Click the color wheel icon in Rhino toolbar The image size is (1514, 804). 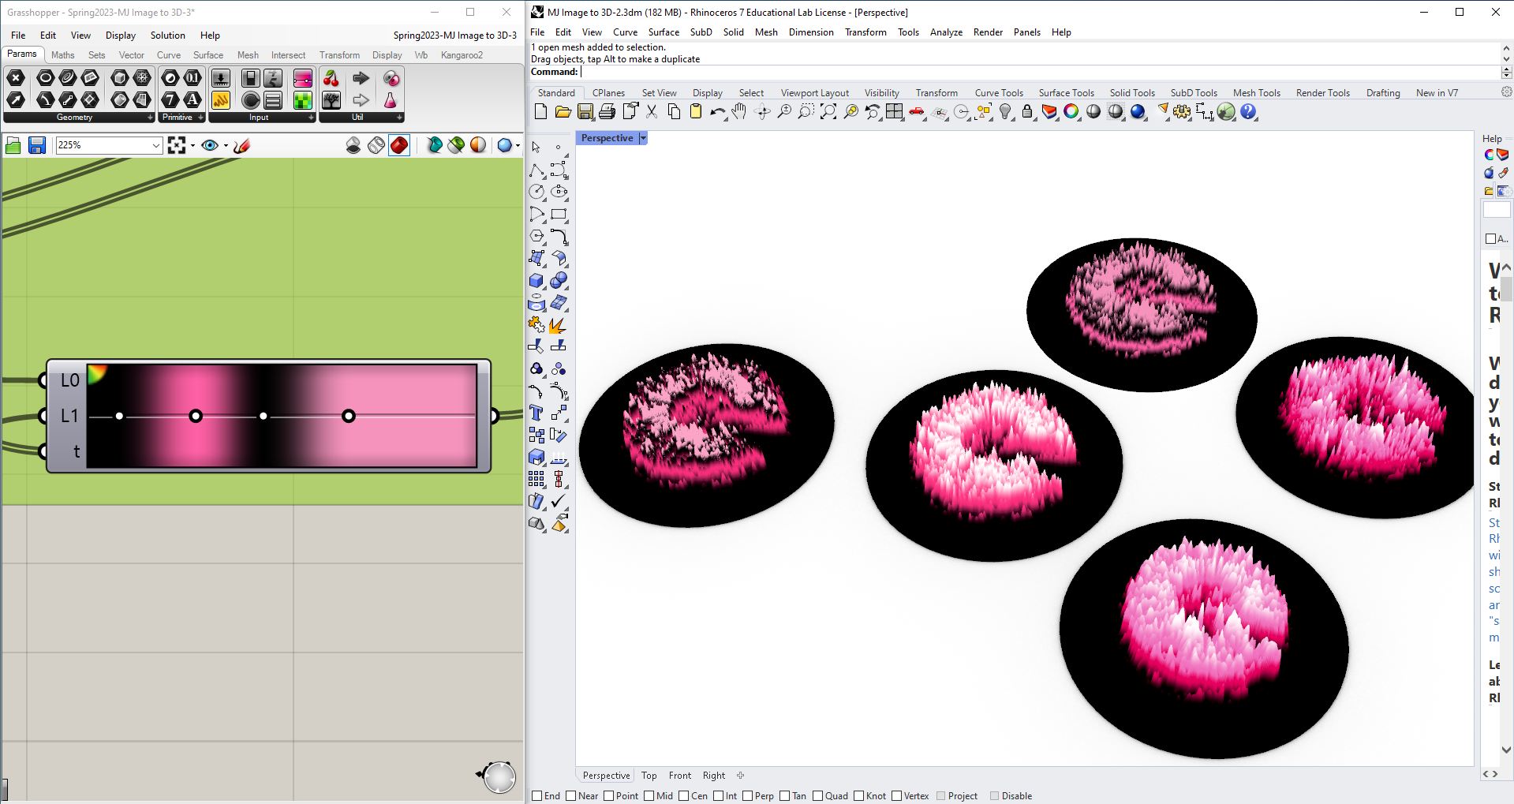coord(1071,112)
